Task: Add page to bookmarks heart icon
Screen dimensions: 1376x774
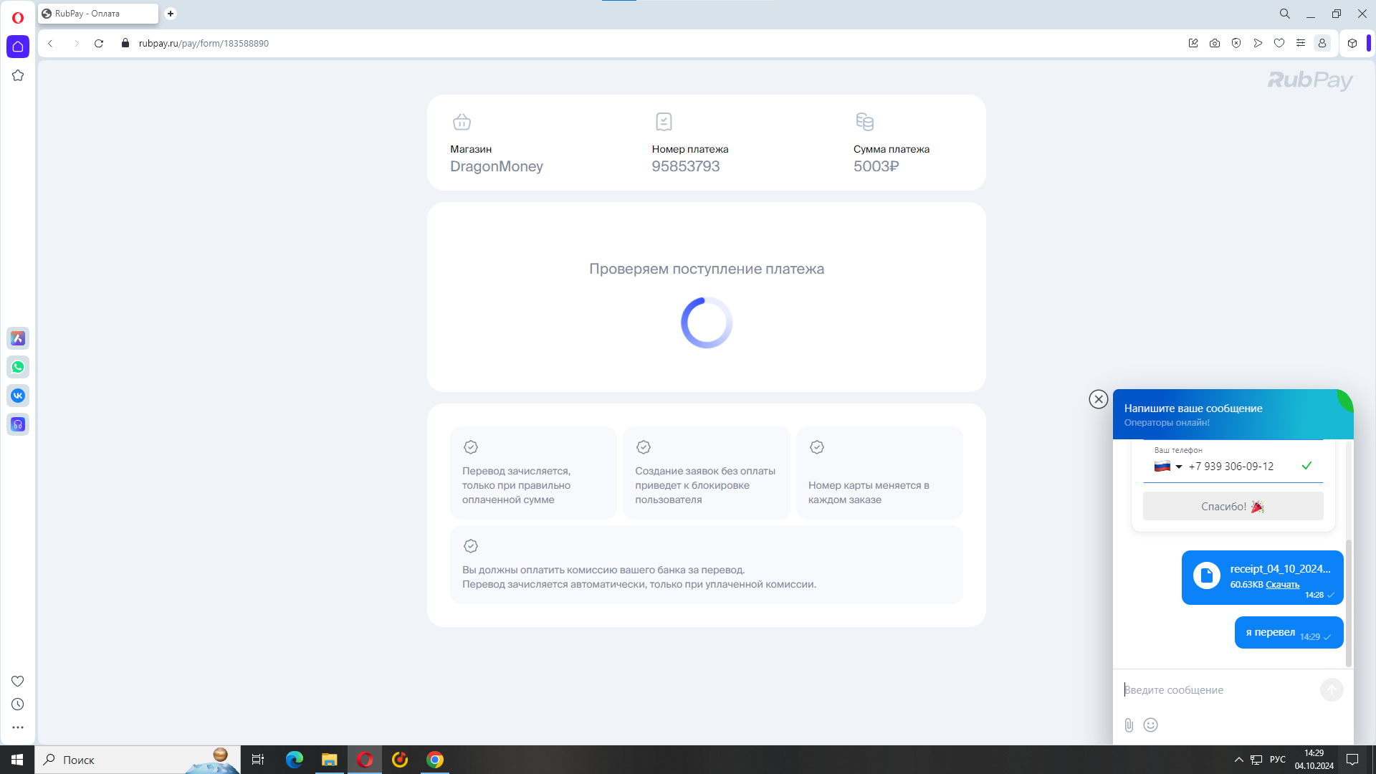Action: coord(1279,43)
